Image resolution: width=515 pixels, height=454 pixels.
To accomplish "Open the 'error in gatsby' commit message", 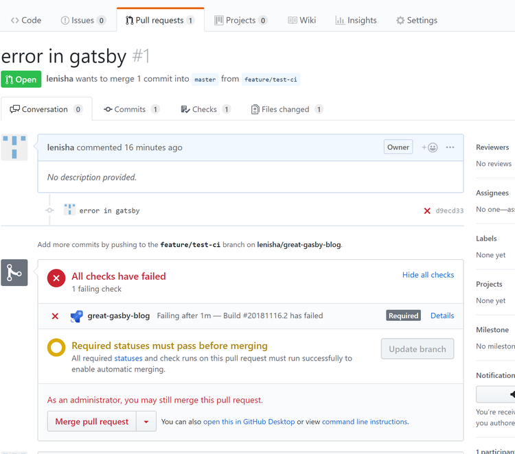I will (x=109, y=211).
